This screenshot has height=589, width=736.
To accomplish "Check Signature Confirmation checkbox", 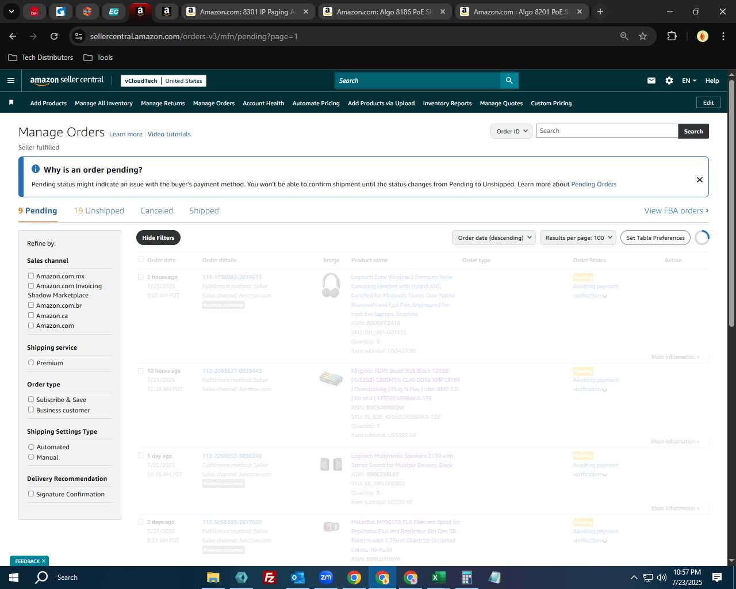I will (31, 494).
